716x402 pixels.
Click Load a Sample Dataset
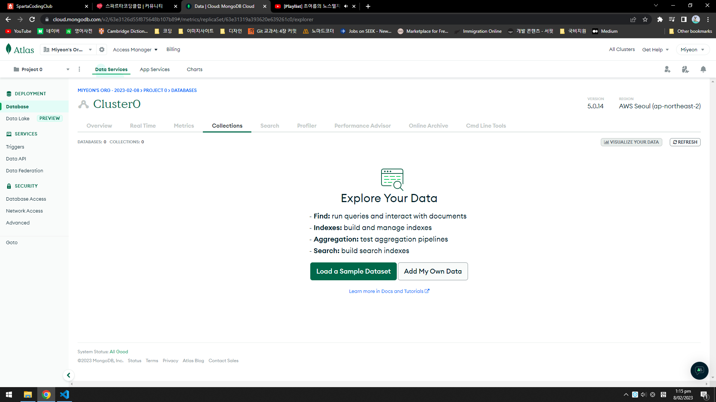(x=353, y=271)
